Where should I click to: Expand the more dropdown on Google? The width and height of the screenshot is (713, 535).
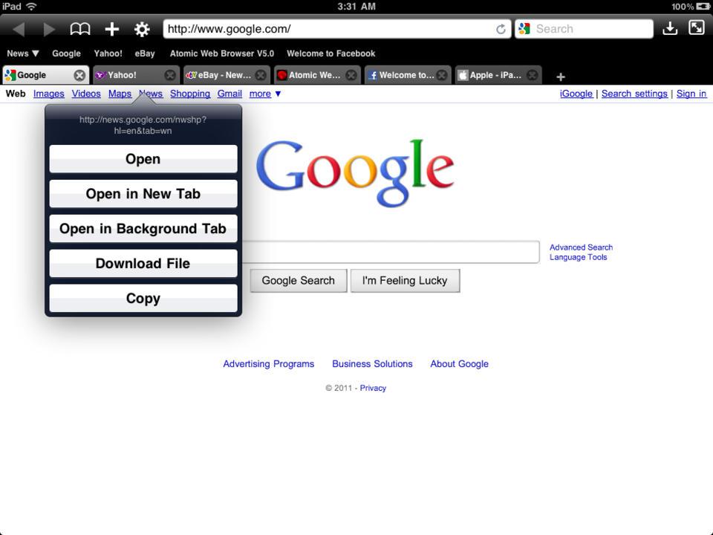[x=265, y=94]
